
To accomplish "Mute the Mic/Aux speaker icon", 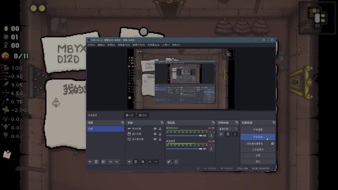I will click(205, 136).
